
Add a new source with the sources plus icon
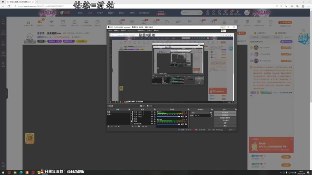tap(133, 126)
